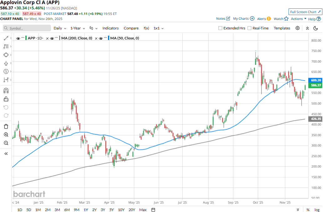
Task: Open the Templates link
Action: (x=282, y=28)
